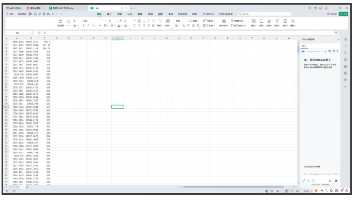Open the font size dropdown

[x=116, y=21]
